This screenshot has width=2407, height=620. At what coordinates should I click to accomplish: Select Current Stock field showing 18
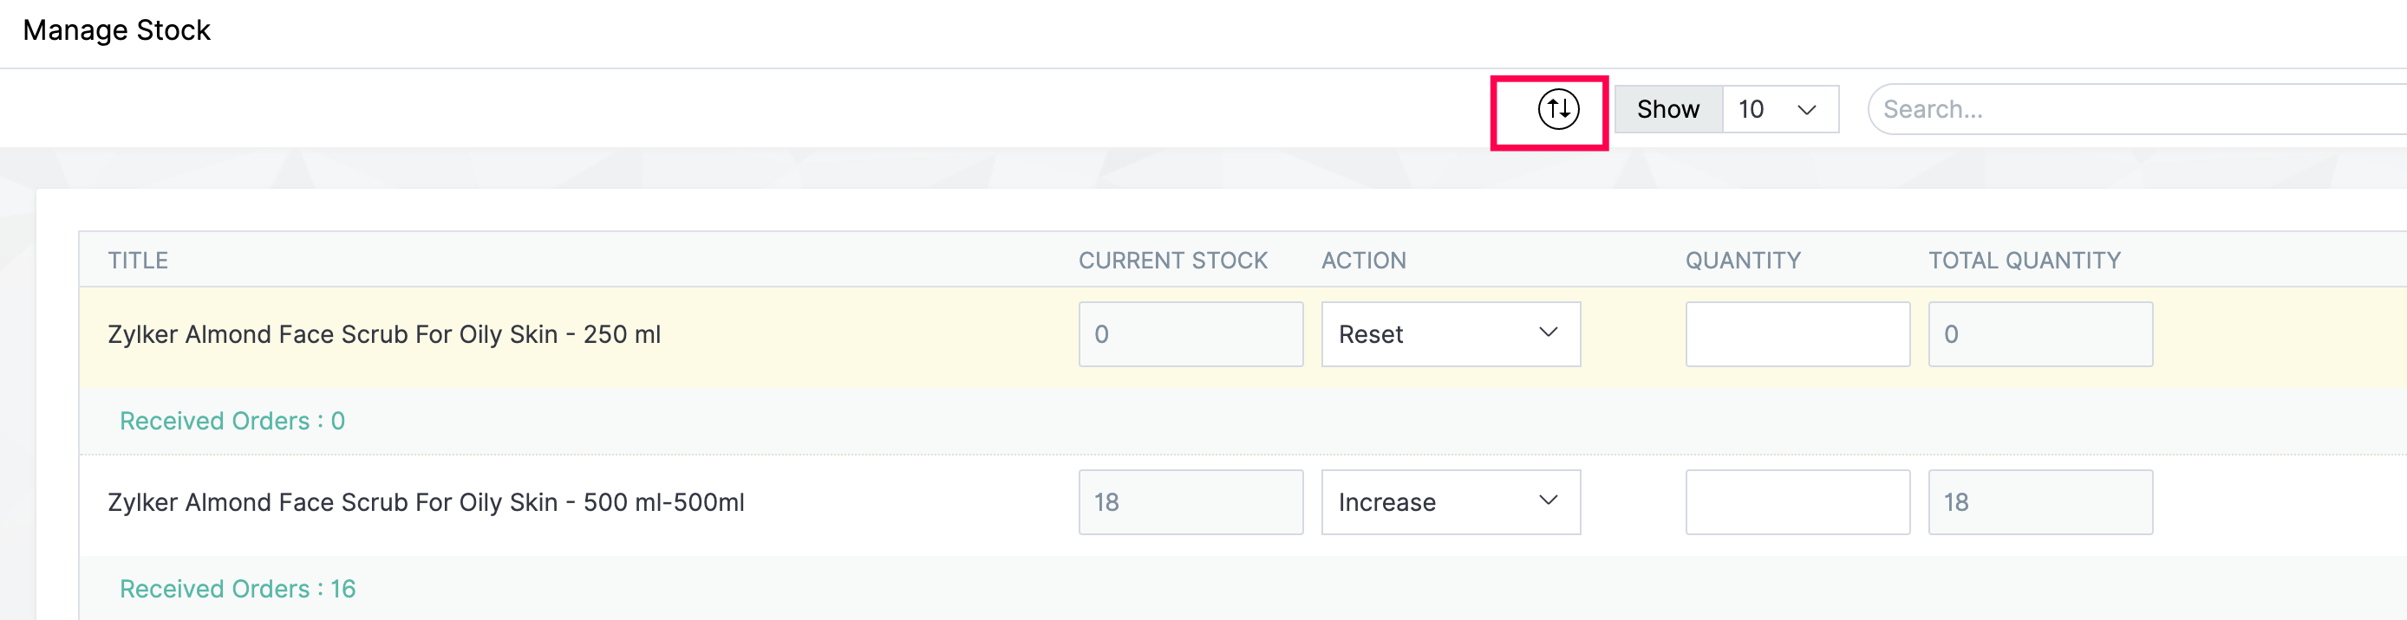point(1190,502)
